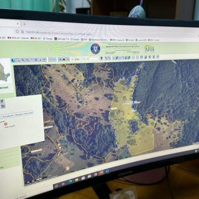Click the green arrow toolbar icon
The width and height of the screenshot is (199, 199).
(x=117, y=58)
